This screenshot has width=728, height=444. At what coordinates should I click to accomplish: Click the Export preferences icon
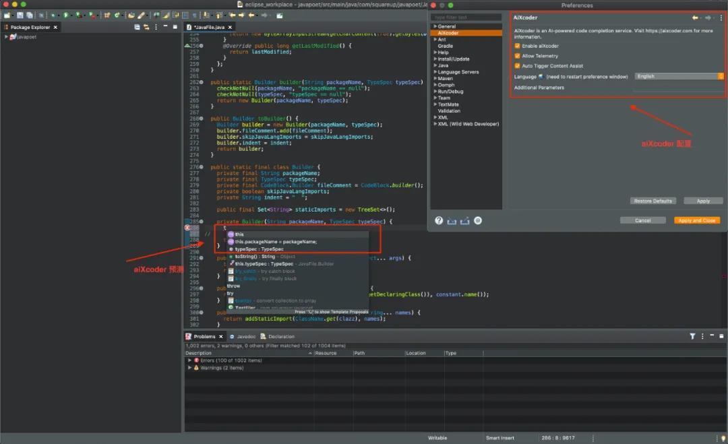click(x=464, y=221)
